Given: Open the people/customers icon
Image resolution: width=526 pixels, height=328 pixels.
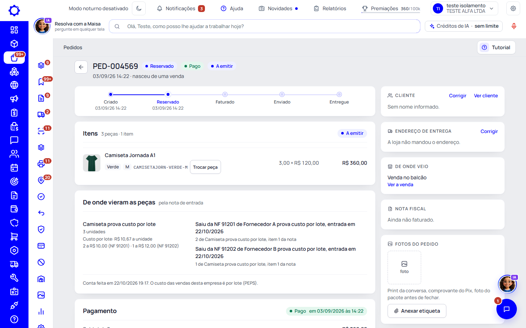Looking at the screenshot, I should pyautogui.click(x=14, y=154).
